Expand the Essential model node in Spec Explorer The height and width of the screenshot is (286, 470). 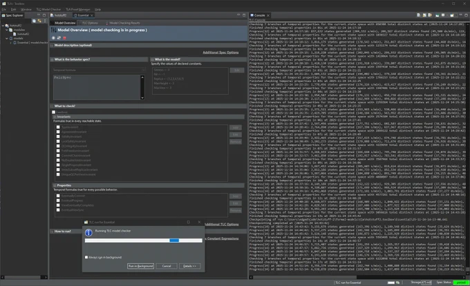click(11, 43)
